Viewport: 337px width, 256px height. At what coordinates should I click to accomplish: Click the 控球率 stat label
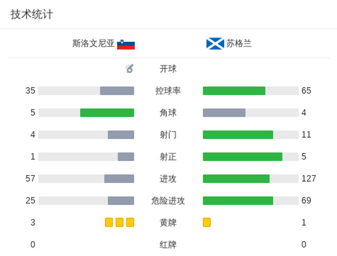[168, 91]
